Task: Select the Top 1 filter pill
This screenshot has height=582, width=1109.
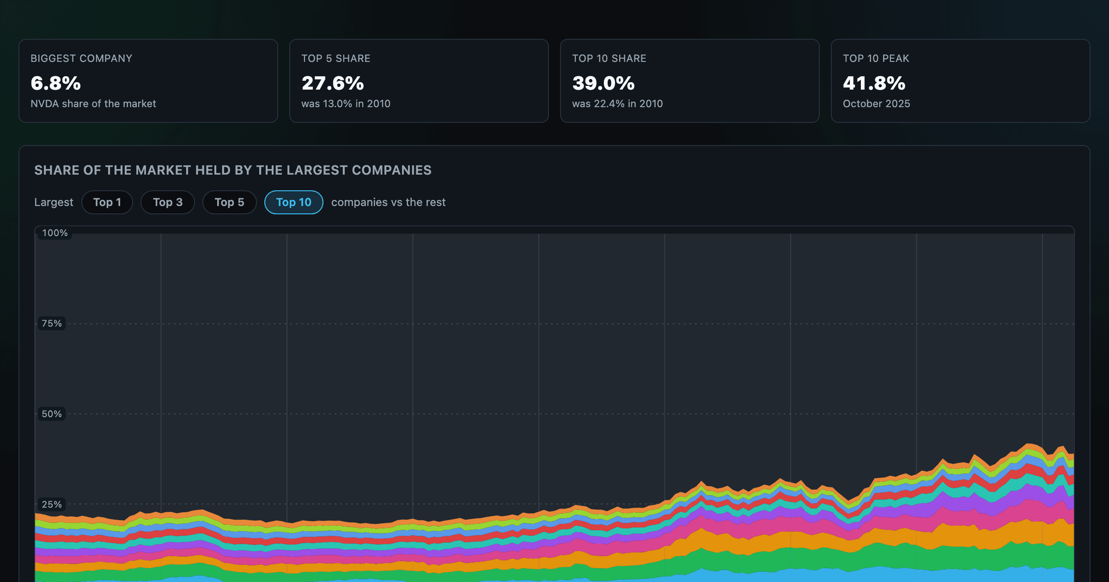Action: coord(107,202)
